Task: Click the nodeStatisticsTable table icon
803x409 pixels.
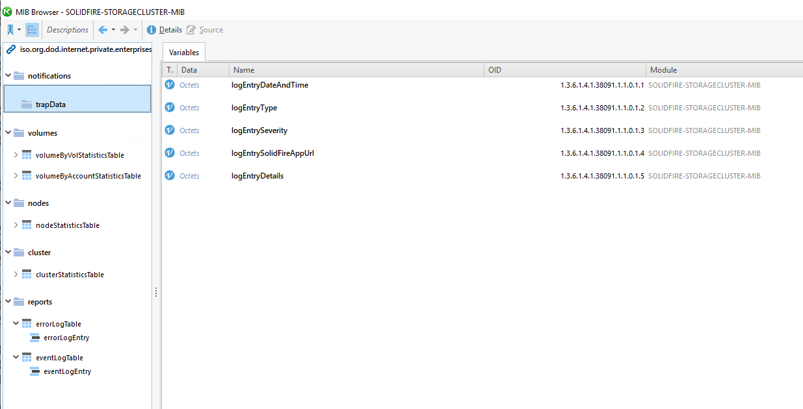Action: pos(27,225)
